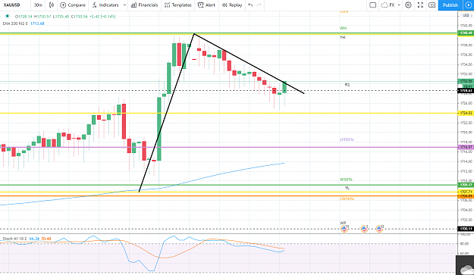Screen dimensions: 474x275
Task: Select the EMA 200 indicator legend
Action: pyautogui.click(x=15, y=23)
